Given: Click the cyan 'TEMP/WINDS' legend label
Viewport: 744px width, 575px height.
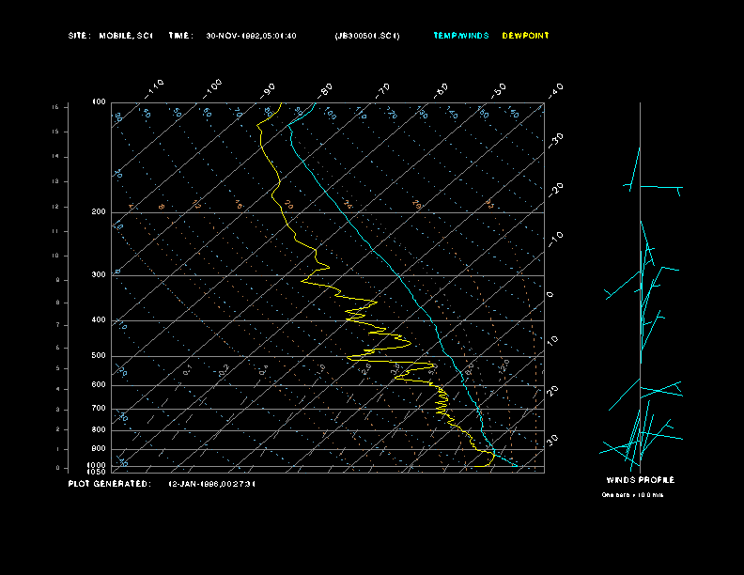Looking at the screenshot, I should click(x=460, y=36).
